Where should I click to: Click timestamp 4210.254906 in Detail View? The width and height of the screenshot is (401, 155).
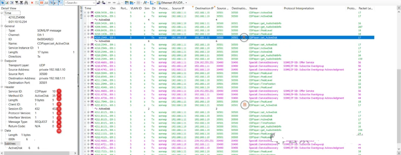coord(16,17)
